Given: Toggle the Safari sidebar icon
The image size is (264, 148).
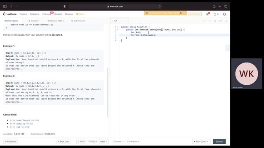Looking at the screenshot, I should tap(5, 7).
